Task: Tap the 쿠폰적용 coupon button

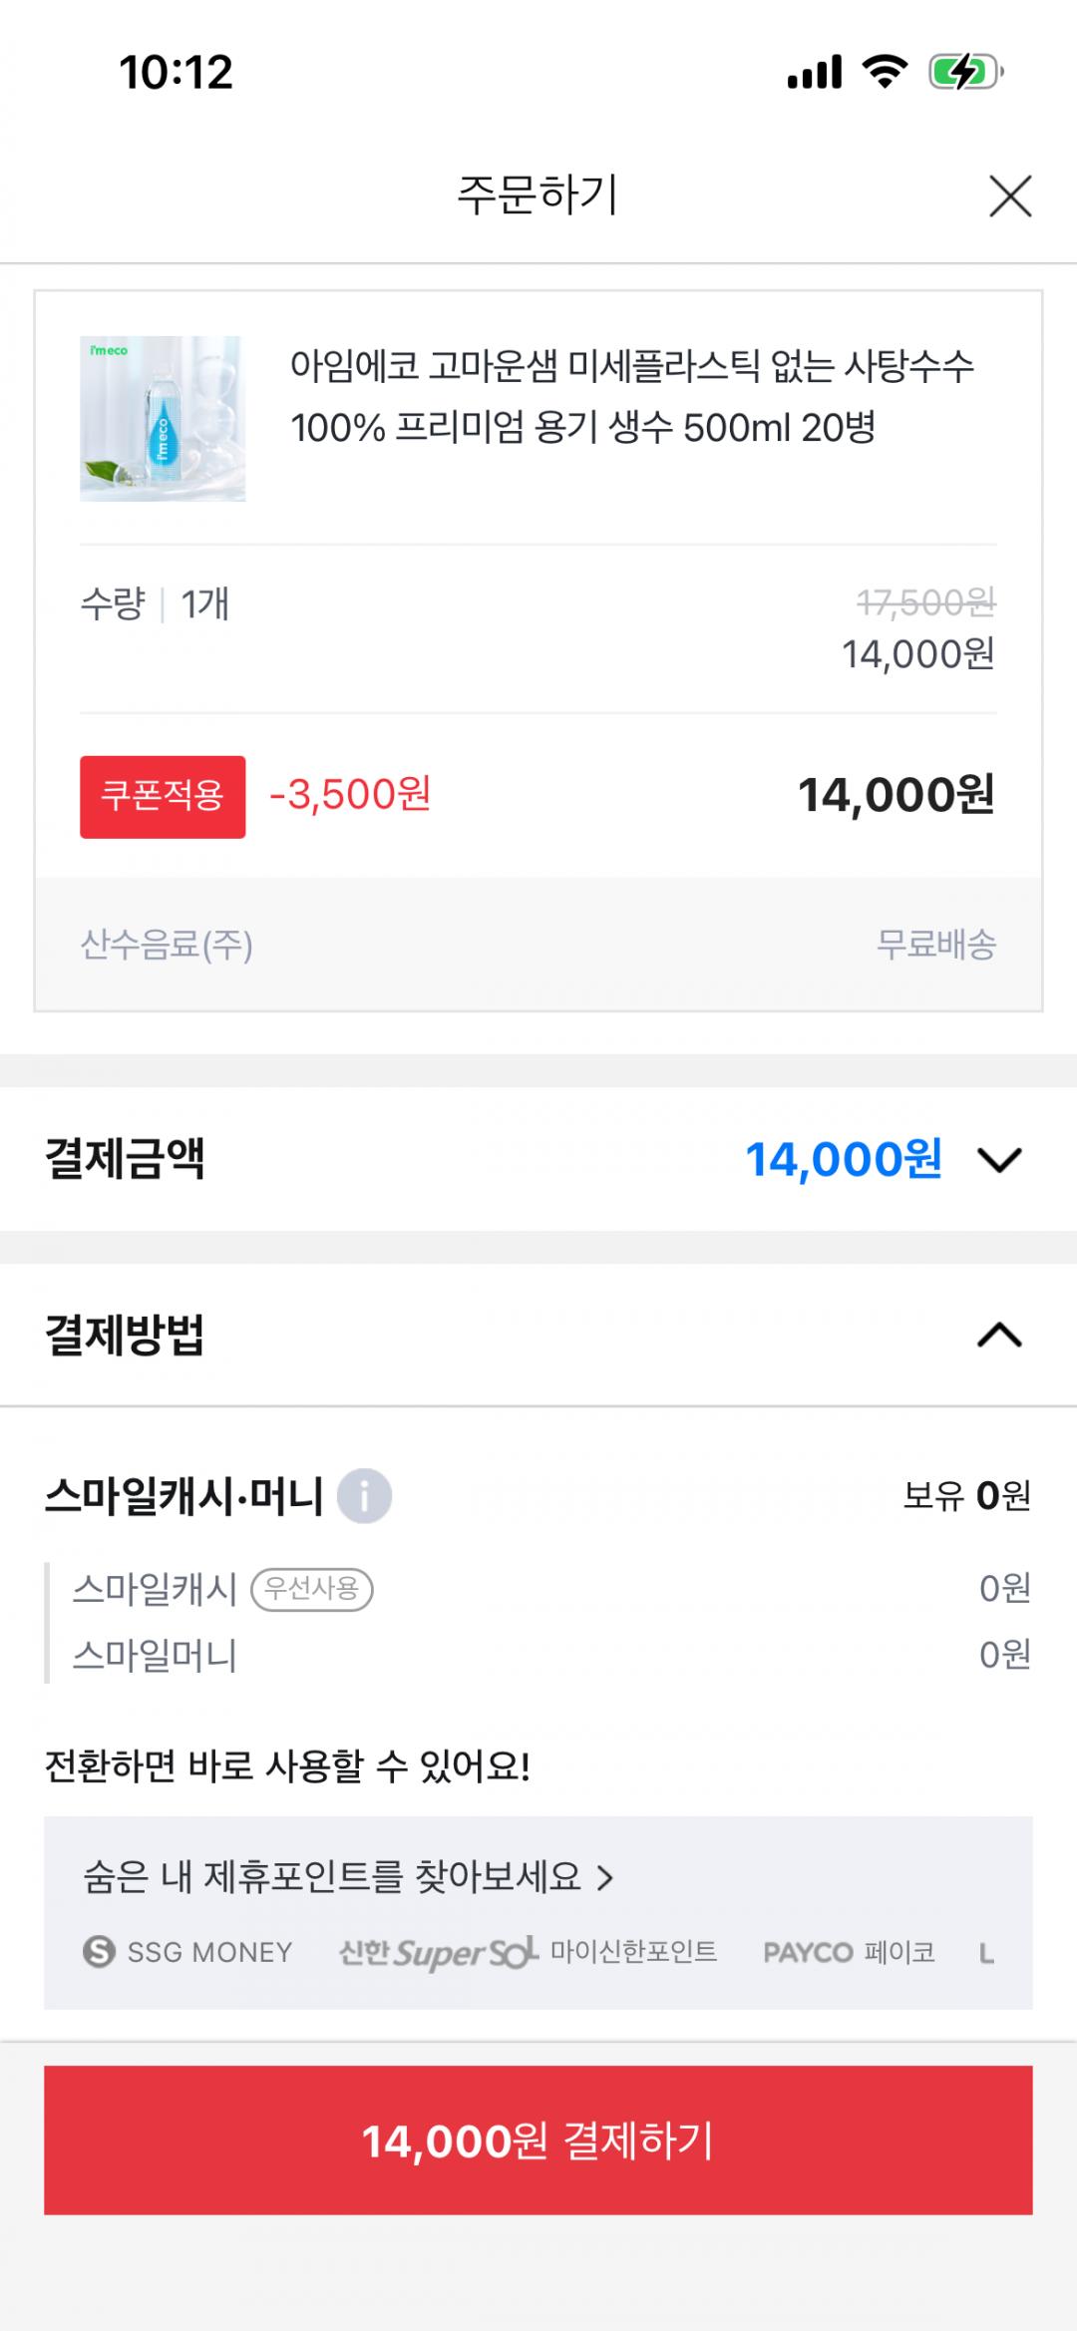Action: tap(163, 797)
